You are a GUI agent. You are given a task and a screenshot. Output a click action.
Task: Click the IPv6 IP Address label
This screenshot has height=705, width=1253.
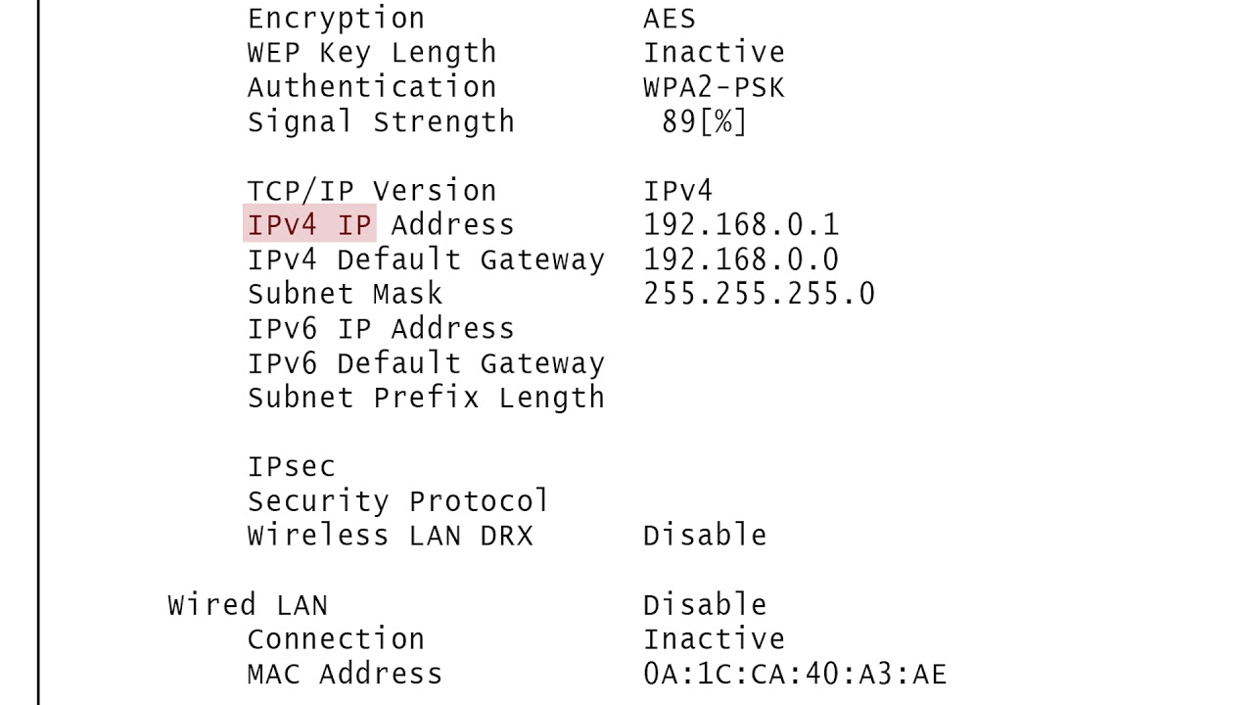point(381,329)
